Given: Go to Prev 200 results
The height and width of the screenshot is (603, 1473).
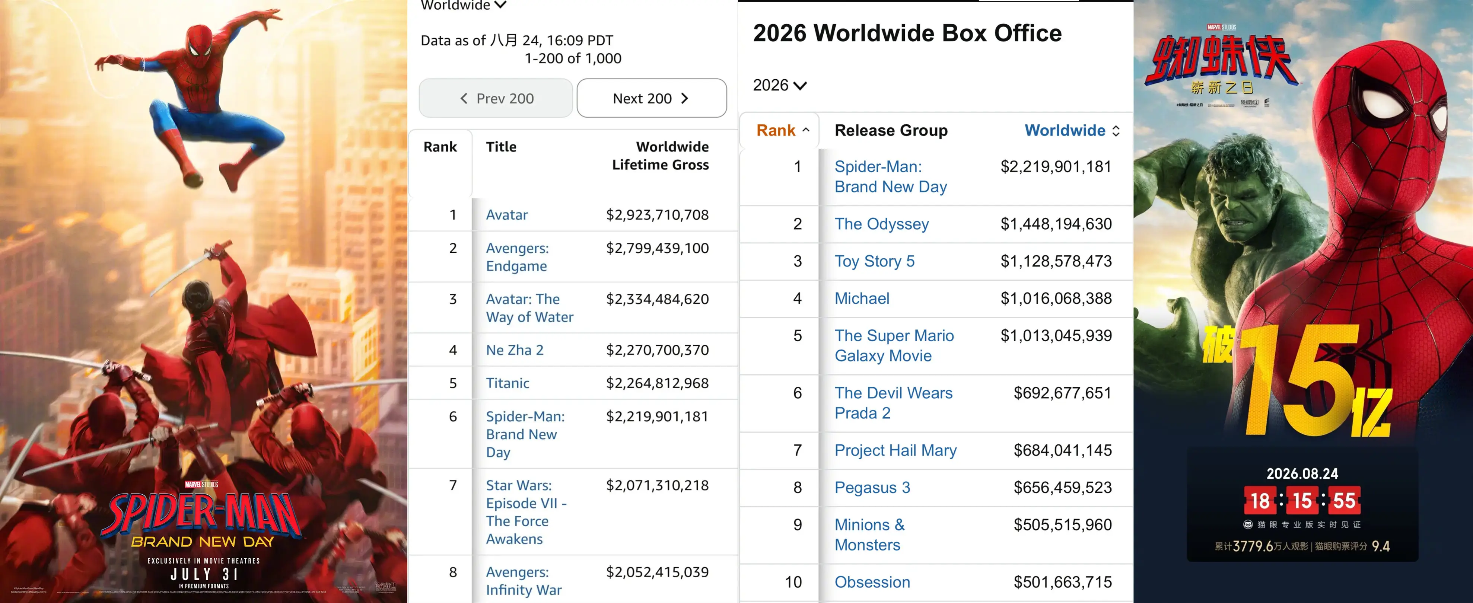Looking at the screenshot, I should tap(496, 98).
